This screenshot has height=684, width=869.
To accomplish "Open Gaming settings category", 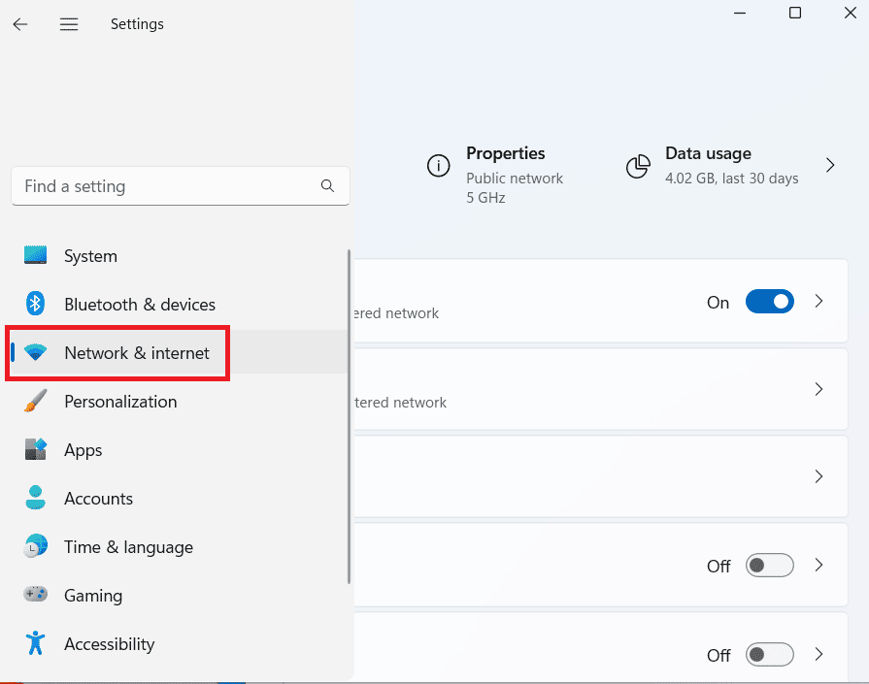I will [179, 595].
